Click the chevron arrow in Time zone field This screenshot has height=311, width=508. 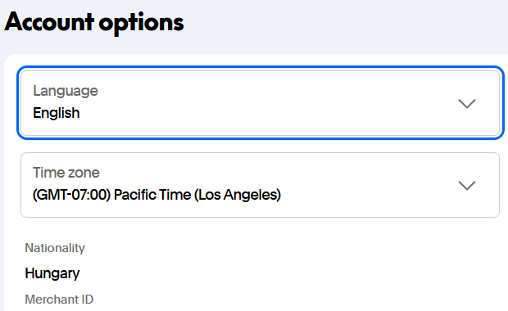point(466,186)
